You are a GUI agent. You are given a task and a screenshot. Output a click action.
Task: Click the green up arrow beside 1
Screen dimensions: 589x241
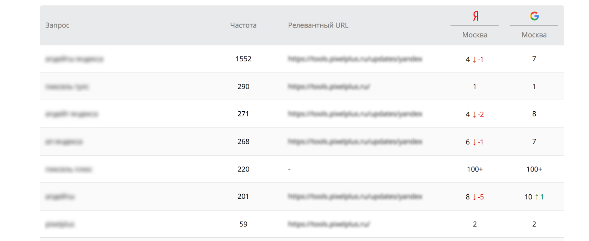(537, 197)
